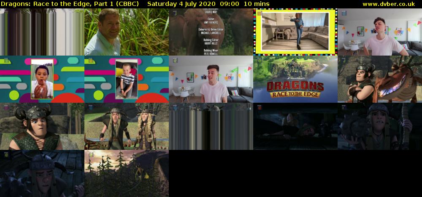The width and height of the screenshot is (422, 197).
Task: Click the broadcast date 'Saturday 4 July 2020'
Action: 181,4
